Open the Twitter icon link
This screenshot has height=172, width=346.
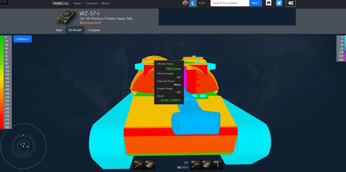point(279,3)
